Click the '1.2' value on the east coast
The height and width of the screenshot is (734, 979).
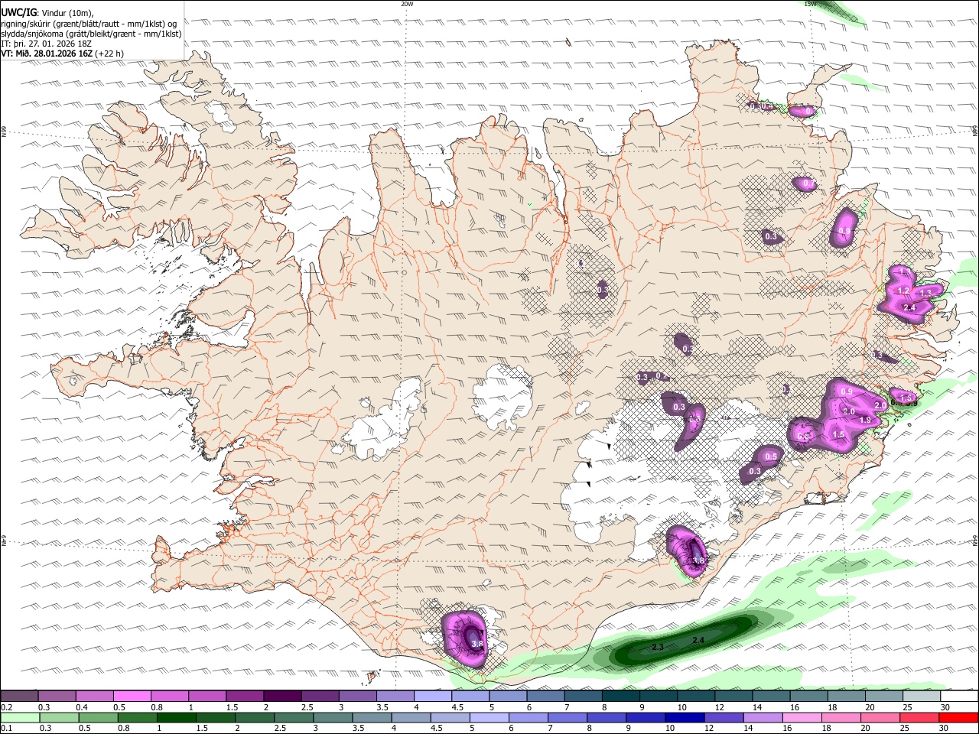point(903,291)
